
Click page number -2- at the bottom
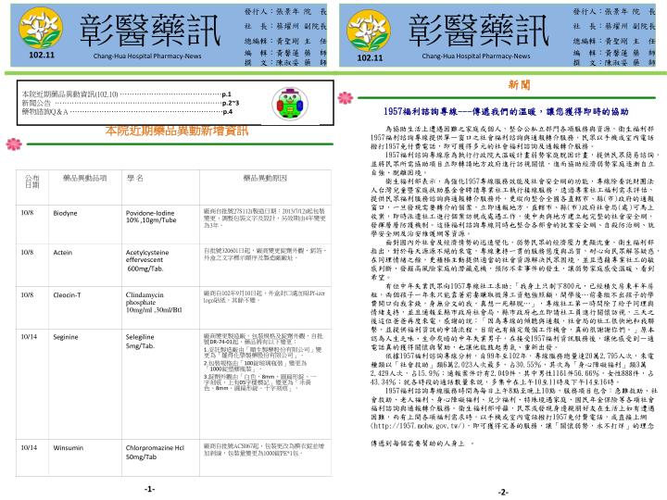(x=503, y=492)
